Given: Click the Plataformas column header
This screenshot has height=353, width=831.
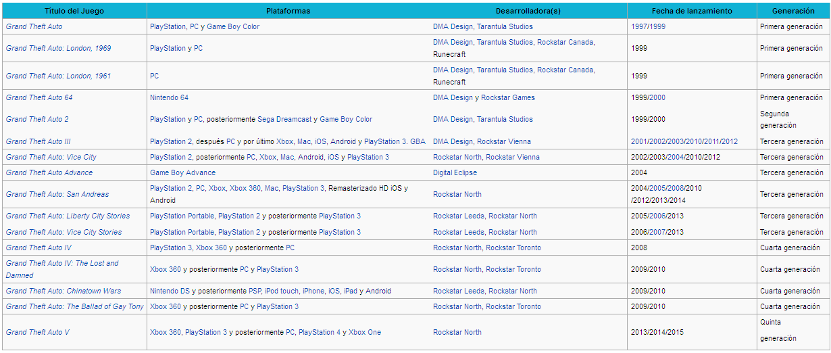Looking at the screenshot, I should 288,11.
